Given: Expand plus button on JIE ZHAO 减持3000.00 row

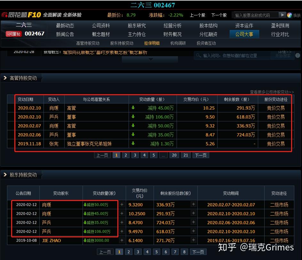Looking at the screenshot, I should [122, 240].
